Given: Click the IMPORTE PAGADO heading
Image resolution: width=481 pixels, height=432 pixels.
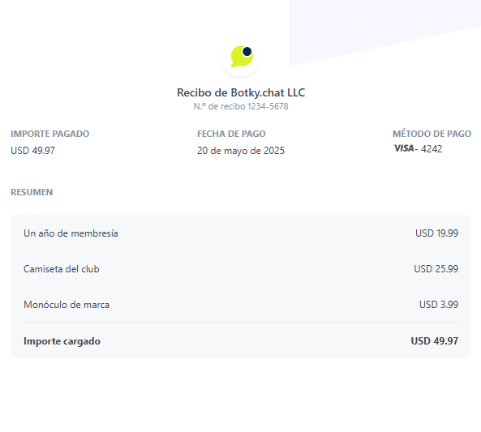Looking at the screenshot, I should tap(50, 134).
